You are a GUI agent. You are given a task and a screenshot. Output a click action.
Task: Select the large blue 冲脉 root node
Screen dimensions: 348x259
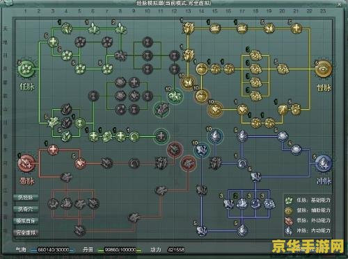tap(324, 163)
